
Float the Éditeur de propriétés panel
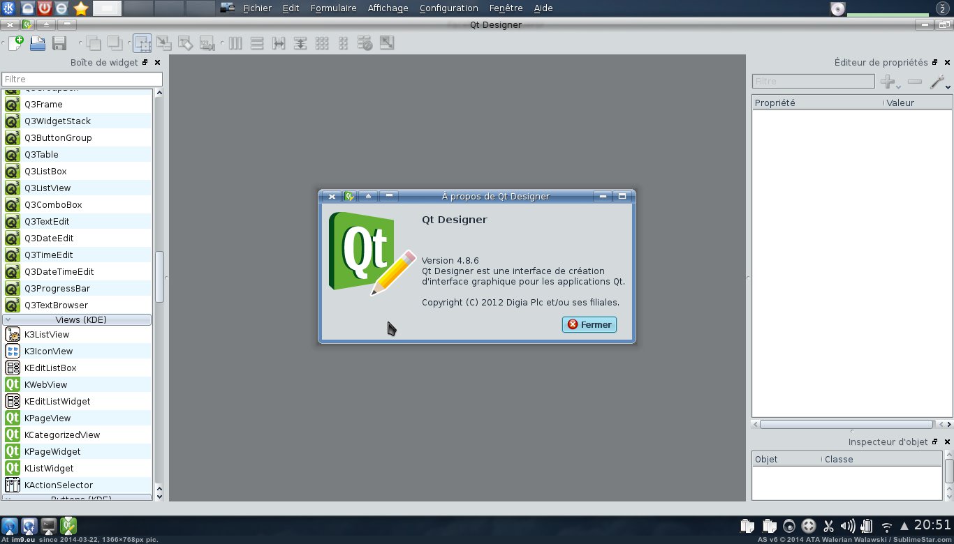(x=934, y=63)
